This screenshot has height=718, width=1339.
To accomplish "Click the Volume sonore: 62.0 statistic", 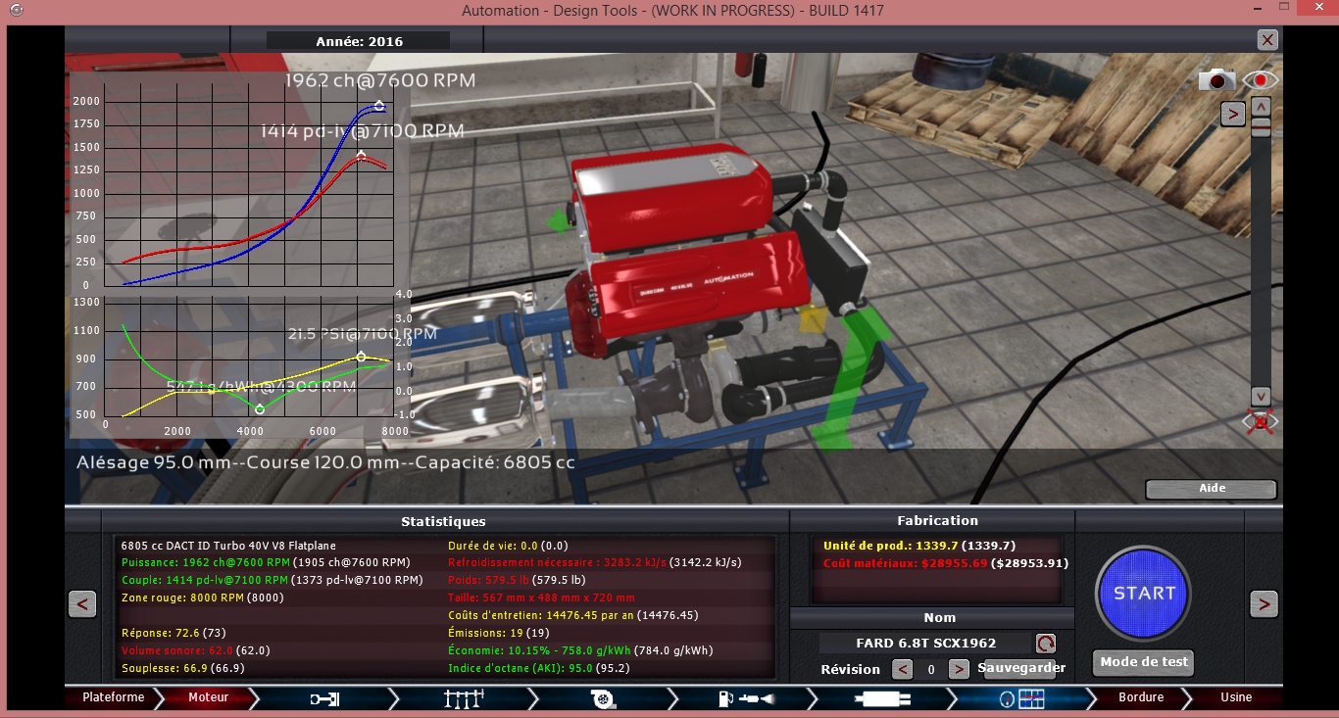I will point(196,650).
